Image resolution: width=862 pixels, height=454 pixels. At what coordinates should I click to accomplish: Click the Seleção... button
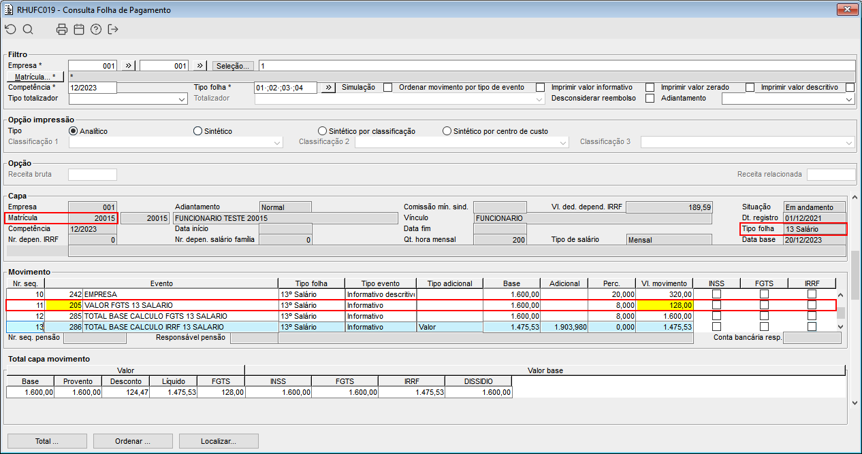coord(233,66)
